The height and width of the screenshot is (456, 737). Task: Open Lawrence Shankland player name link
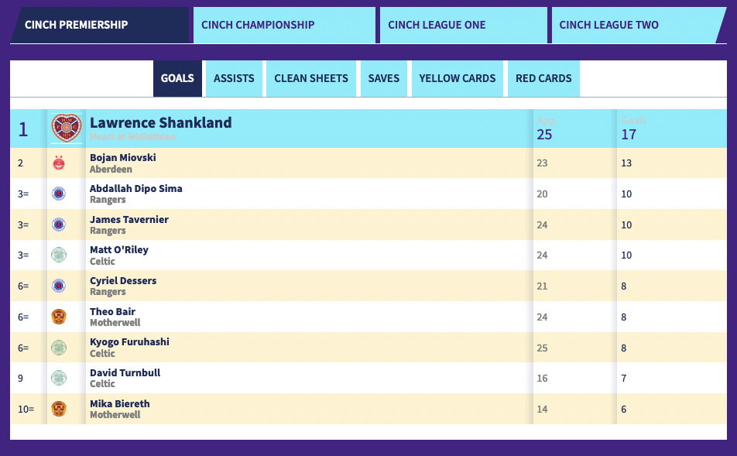coord(161,122)
